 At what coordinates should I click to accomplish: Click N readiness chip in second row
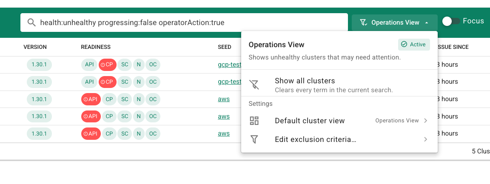pos(139,82)
